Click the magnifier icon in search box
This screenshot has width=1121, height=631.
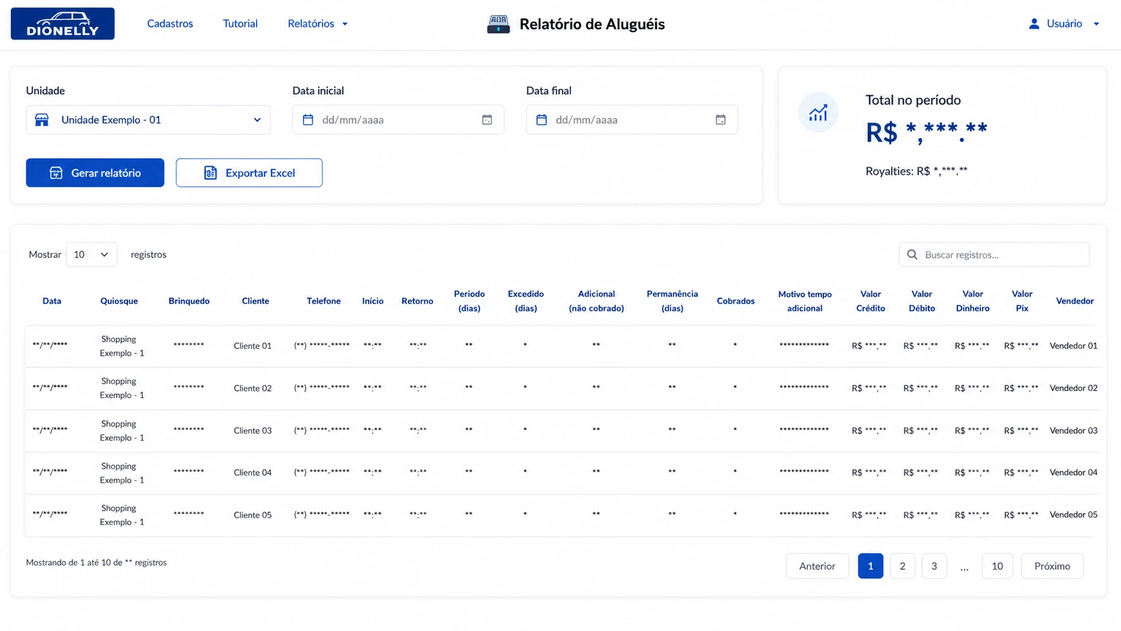tap(912, 254)
